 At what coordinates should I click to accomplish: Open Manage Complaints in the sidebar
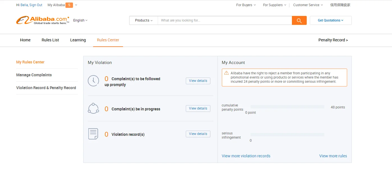[34, 75]
